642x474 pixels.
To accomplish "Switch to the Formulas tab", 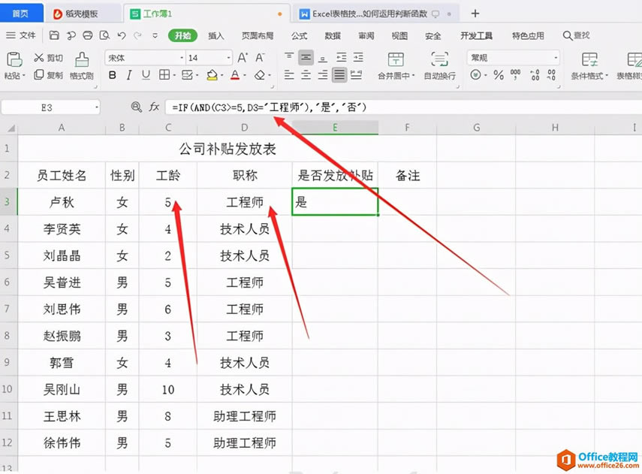I will pos(299,35).
